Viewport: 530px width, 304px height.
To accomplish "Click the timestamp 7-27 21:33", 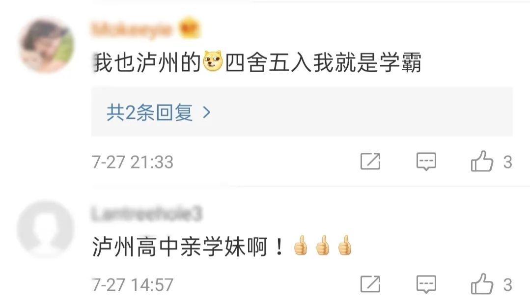I will coord(133,162).
